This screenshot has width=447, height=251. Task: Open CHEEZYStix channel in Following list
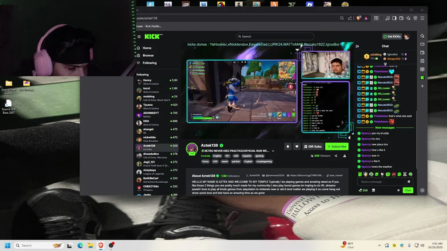(156, 188)
